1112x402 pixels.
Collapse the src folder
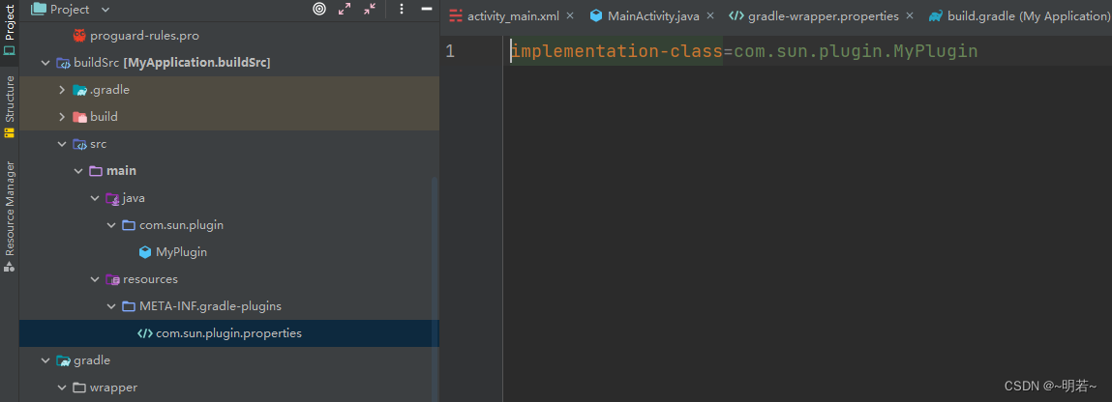click(62, 144)
